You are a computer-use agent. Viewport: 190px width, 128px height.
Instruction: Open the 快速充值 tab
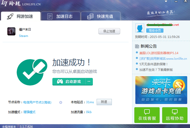[101, 16]
